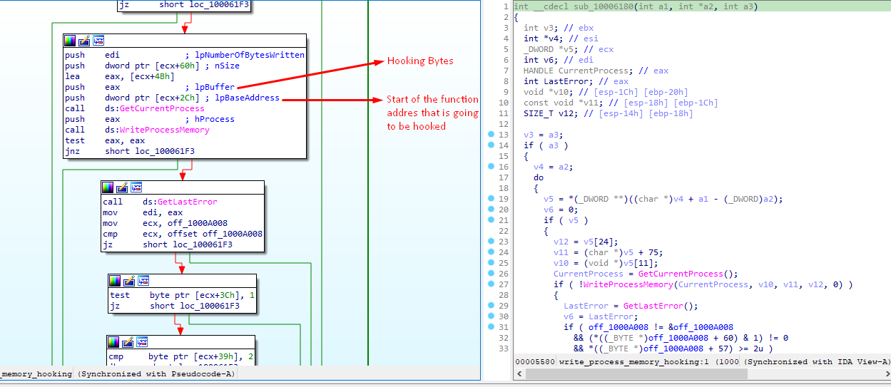Click group-nodes icon on 'test byte ptr [ecx+3Ch]' block

click(x=143, y=281)
